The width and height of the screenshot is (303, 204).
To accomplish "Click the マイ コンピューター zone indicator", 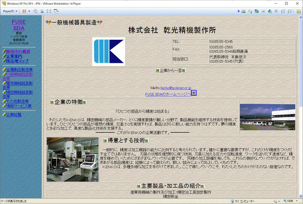I will [x=243, y=201].
